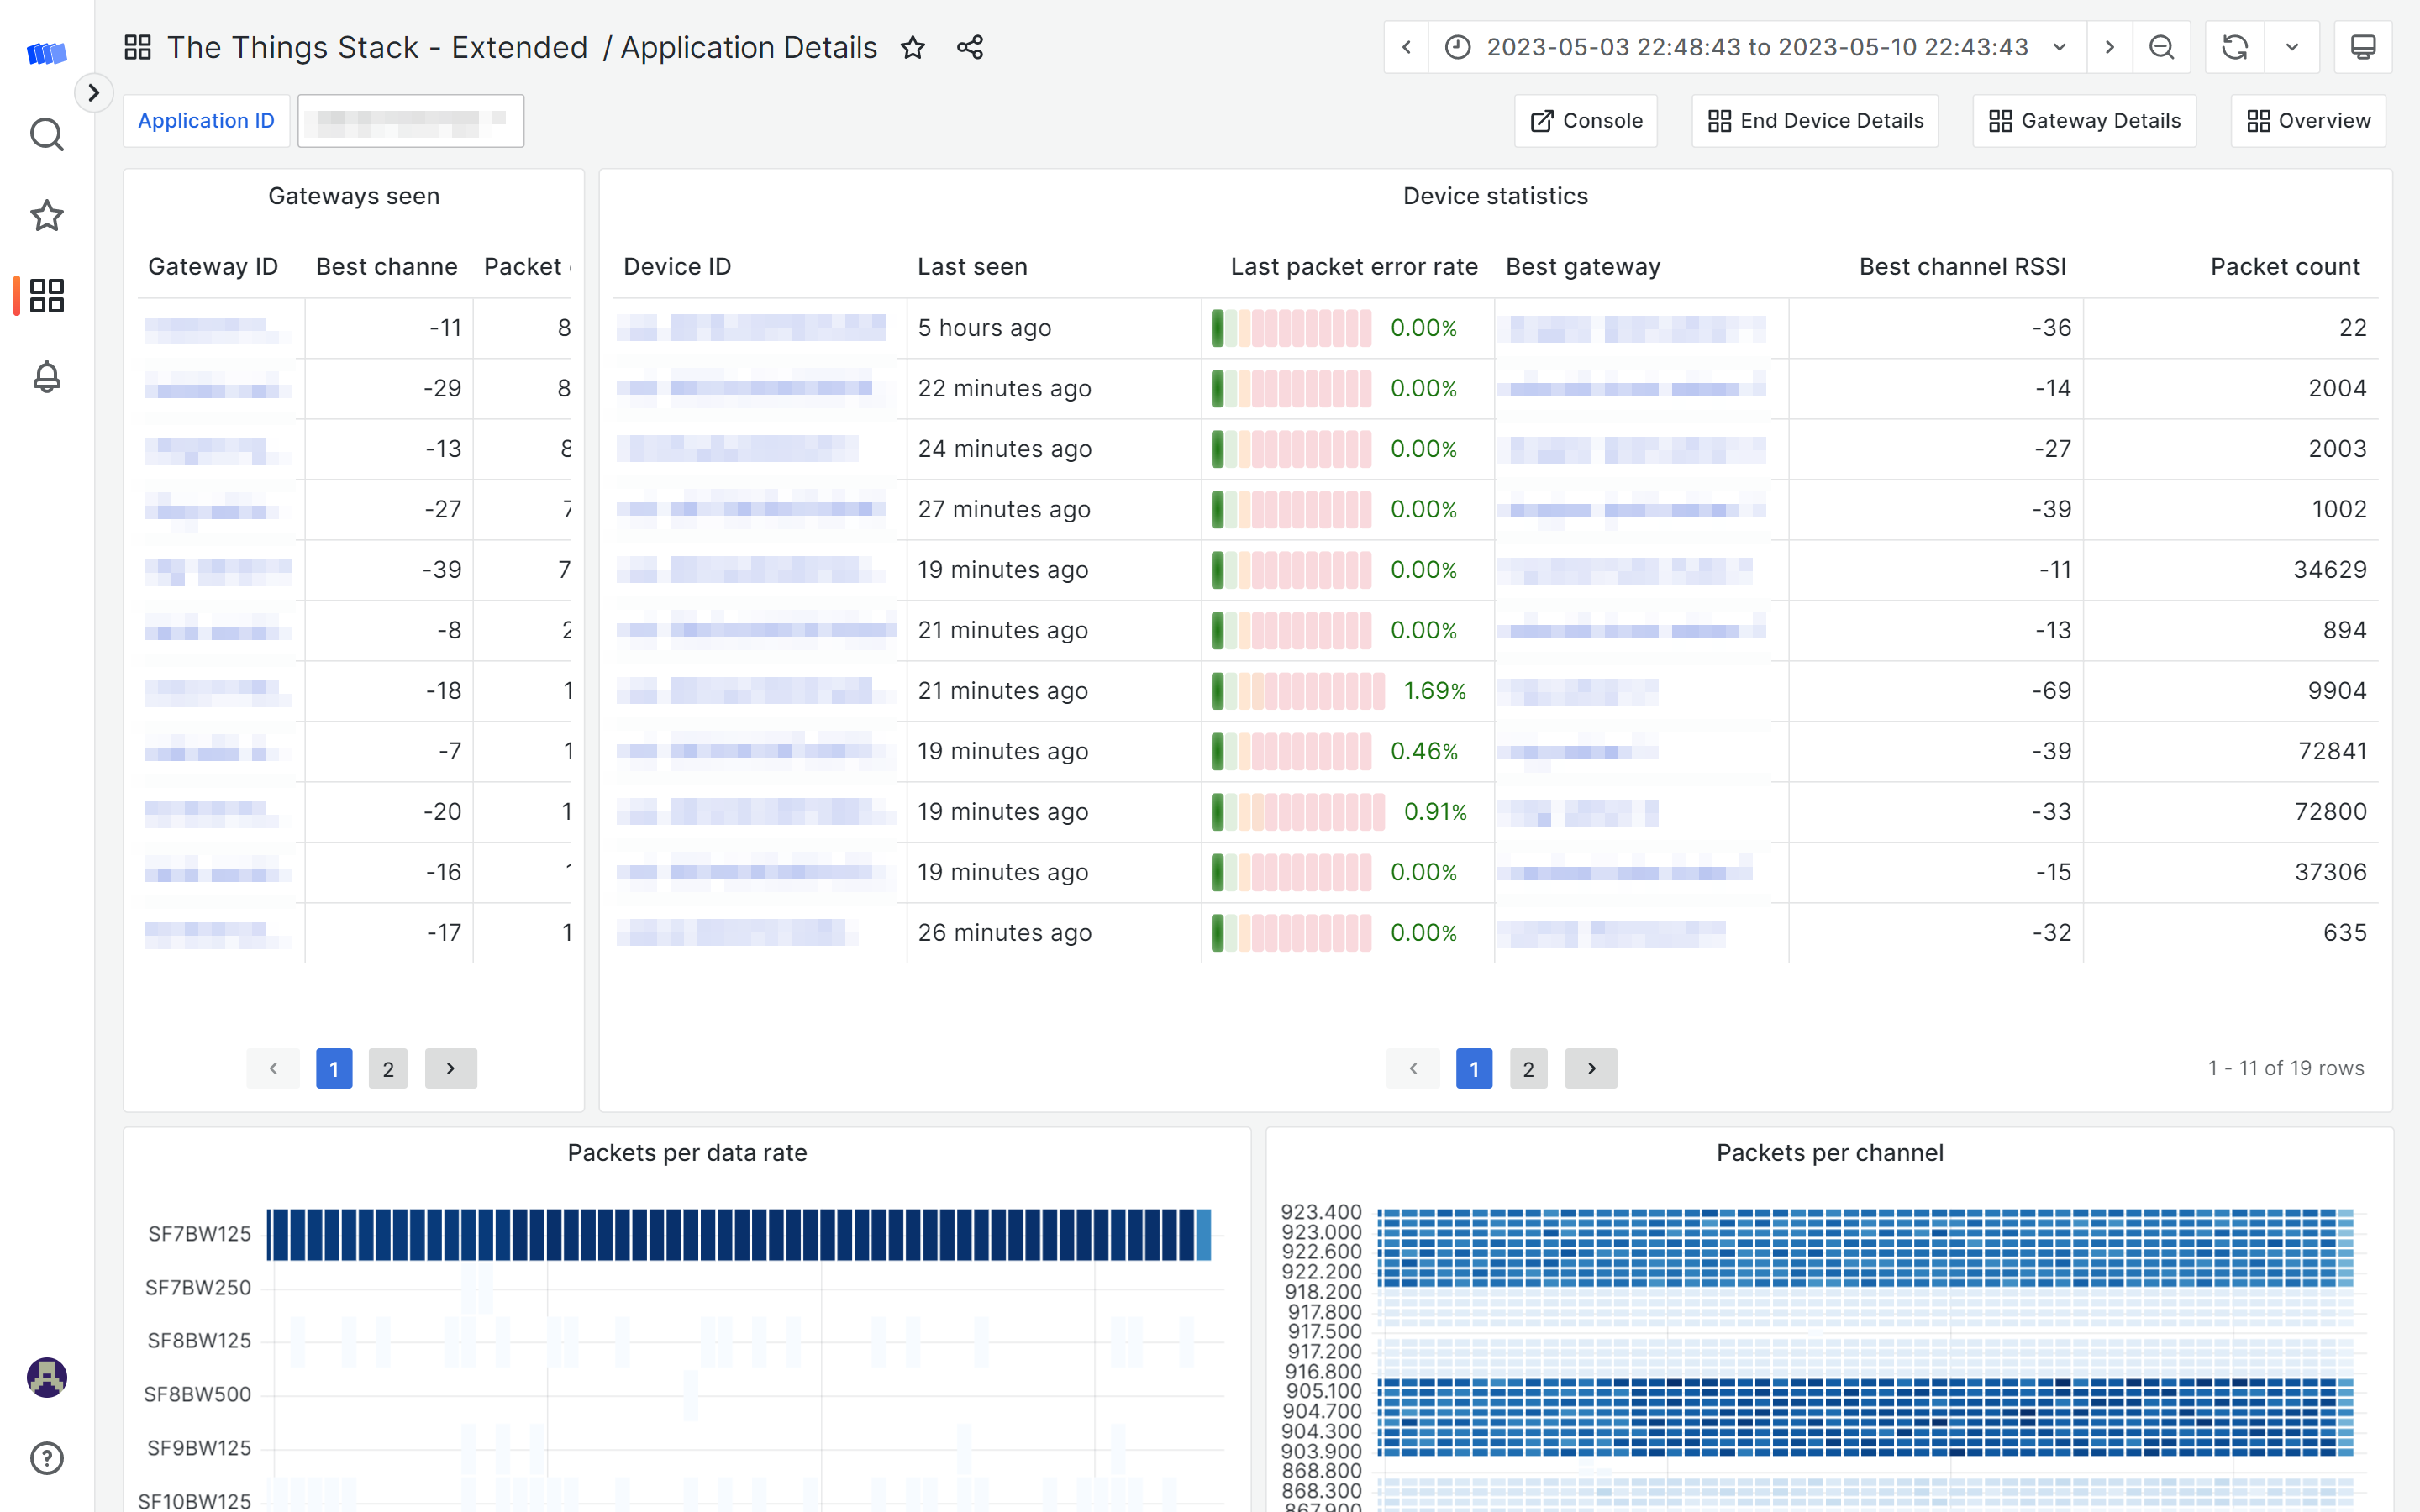Image resolution: width=2420 pixels, height=1512 pixels.
Task: Click the Dashboards grid icon in sidebar
Action: pyautogui.click(x=46, y=296)
